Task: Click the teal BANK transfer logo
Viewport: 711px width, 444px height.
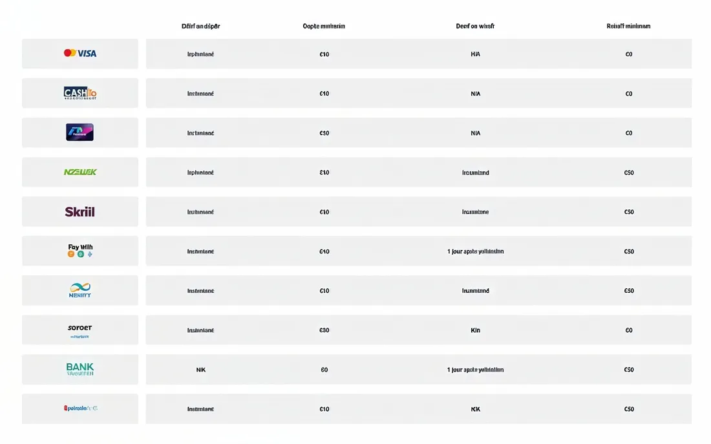Action: point(80,369)
